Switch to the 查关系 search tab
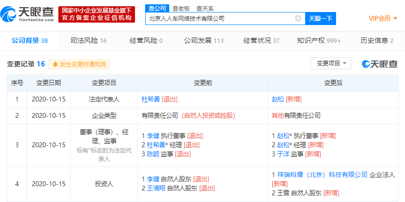The image size is (405, 202). (205, 9)
